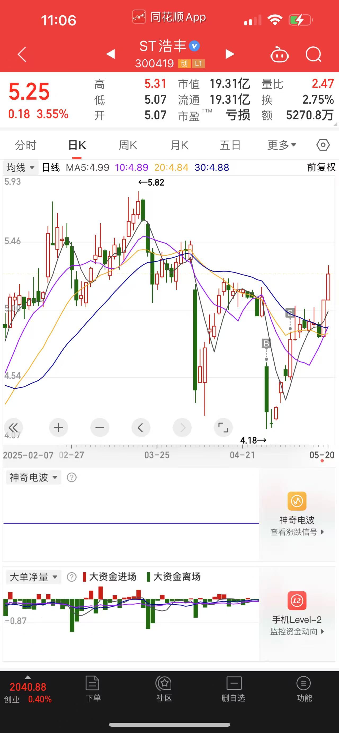The width and height of the screenshot is (339, 733).
Task: Move the chart right with the chevron button
Action: (x=182, y=428)
